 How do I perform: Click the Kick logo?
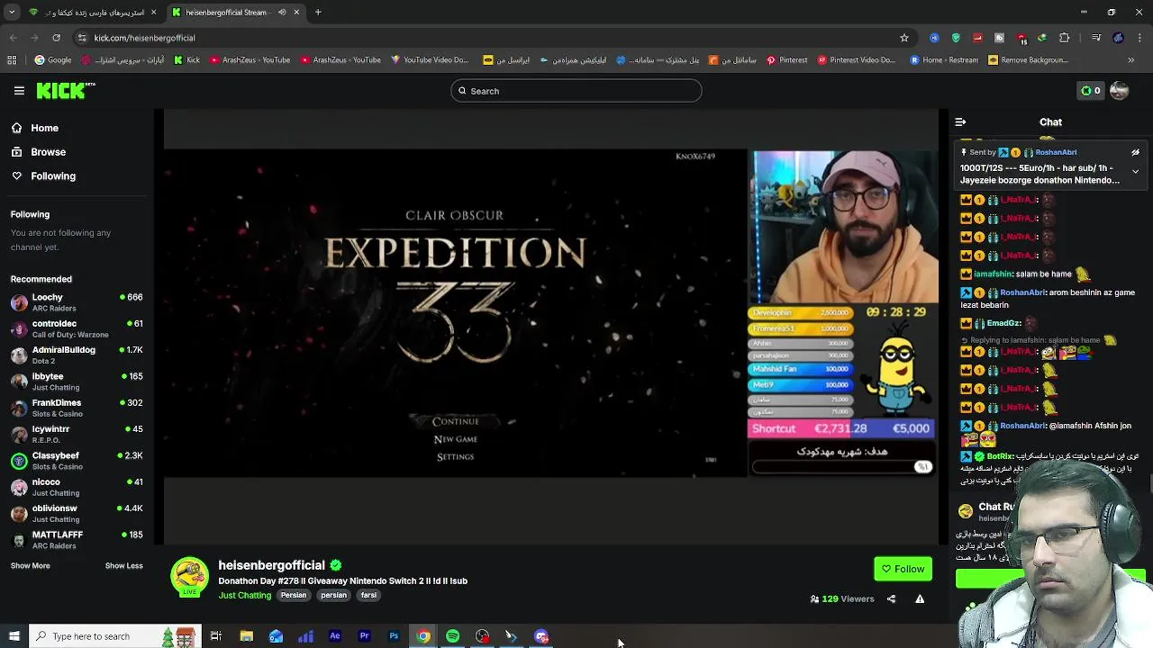pyautogui.click(x=65, y=90)
